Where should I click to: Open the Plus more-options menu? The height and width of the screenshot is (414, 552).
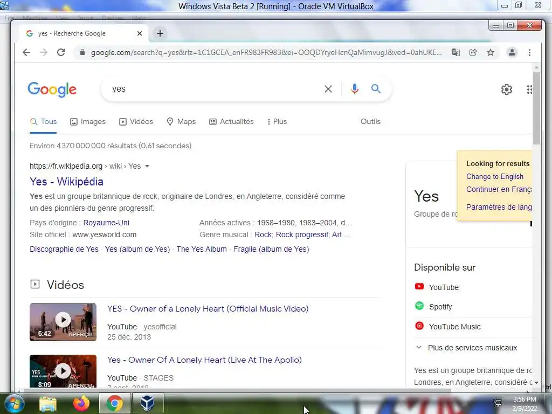pos(277,121)
